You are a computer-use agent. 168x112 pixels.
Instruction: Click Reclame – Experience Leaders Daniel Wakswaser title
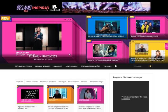click(x=90, y=108)
